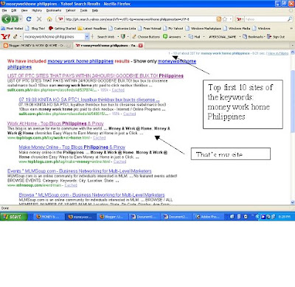This screenshot has height=287, width=295.
Task: Expand the Yahoo toolbar search field dropdown
Action: (87, 37)
